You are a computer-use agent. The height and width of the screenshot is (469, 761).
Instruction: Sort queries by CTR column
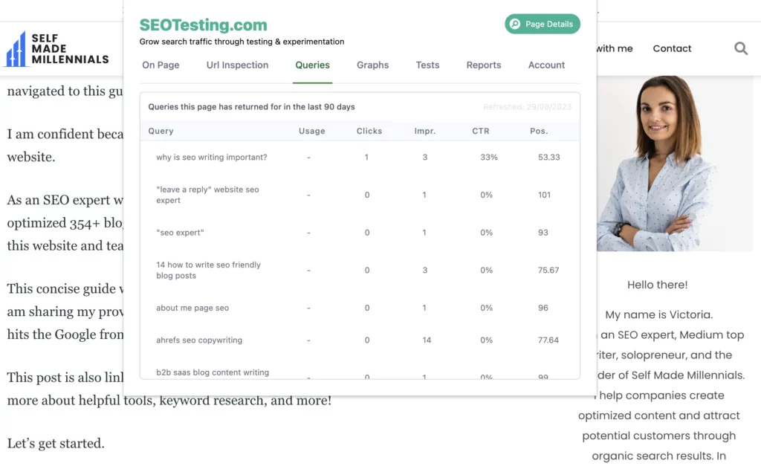(480, 131)
